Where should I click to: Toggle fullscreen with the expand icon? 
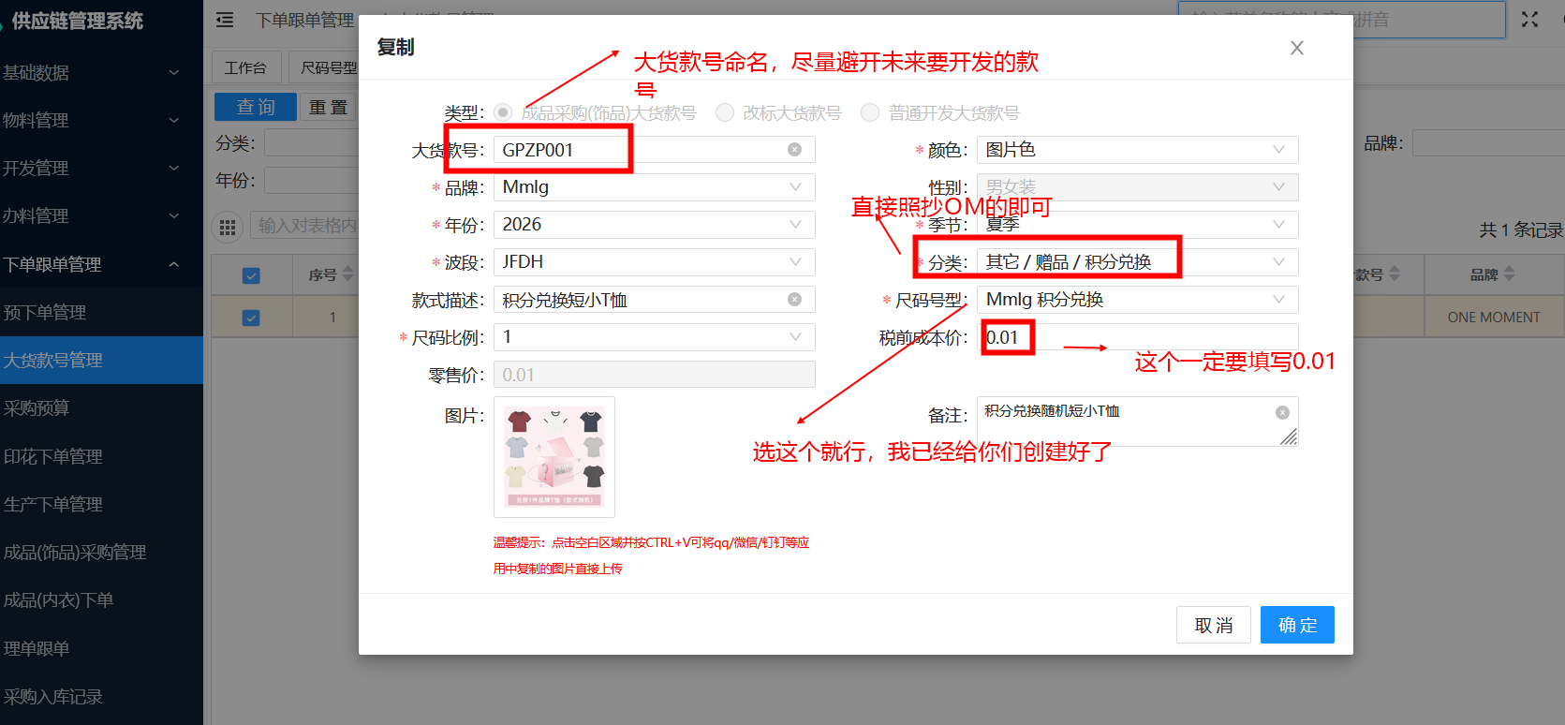tap(1529, 20)
